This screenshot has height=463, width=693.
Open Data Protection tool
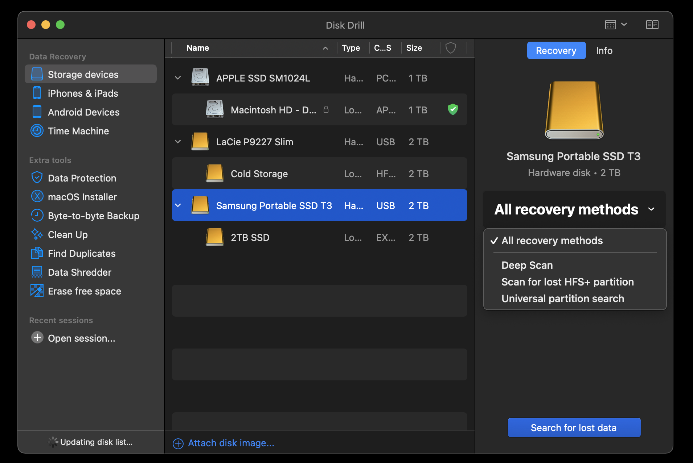82,178
